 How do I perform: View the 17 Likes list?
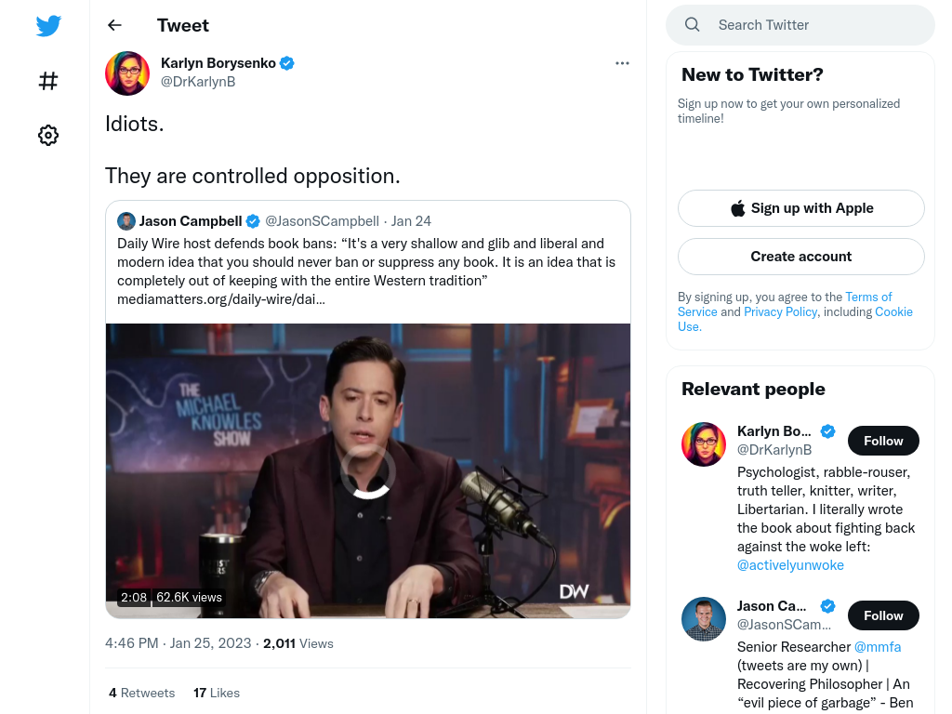(216, 693)
